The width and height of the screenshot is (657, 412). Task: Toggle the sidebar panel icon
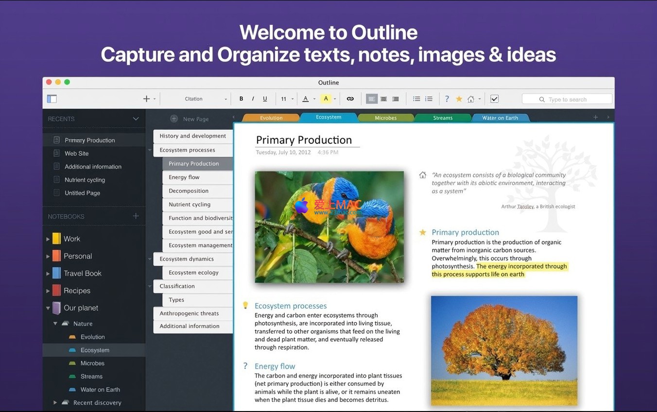coord(52,99)
